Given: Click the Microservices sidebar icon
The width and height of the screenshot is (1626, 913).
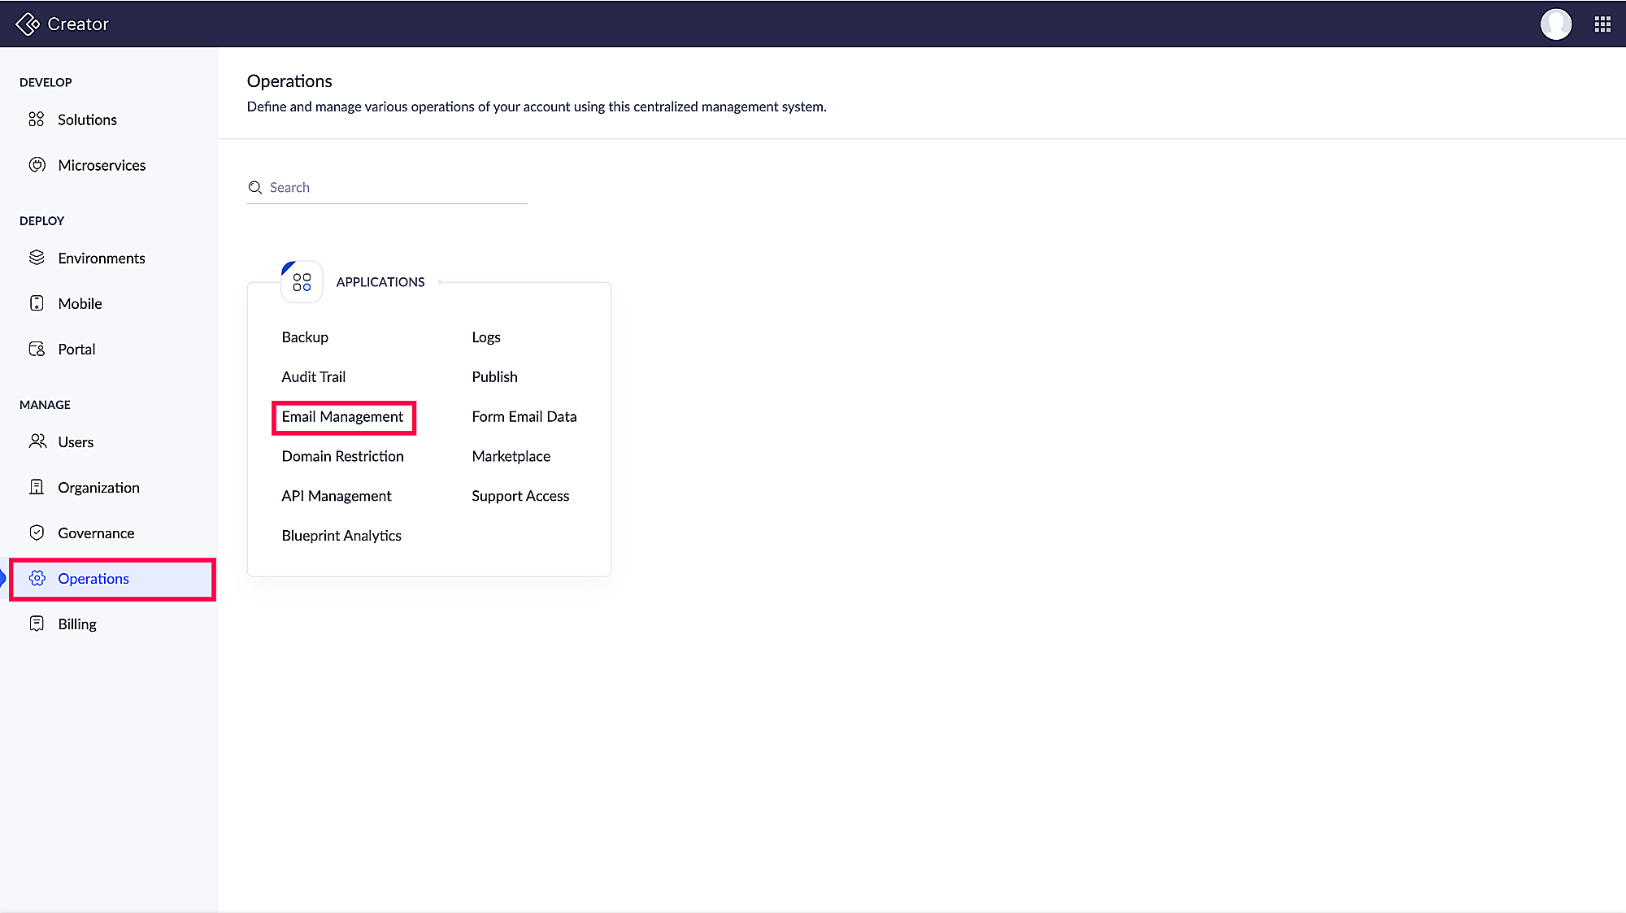Looking at the screenshot, I should (x=37, y=165).
